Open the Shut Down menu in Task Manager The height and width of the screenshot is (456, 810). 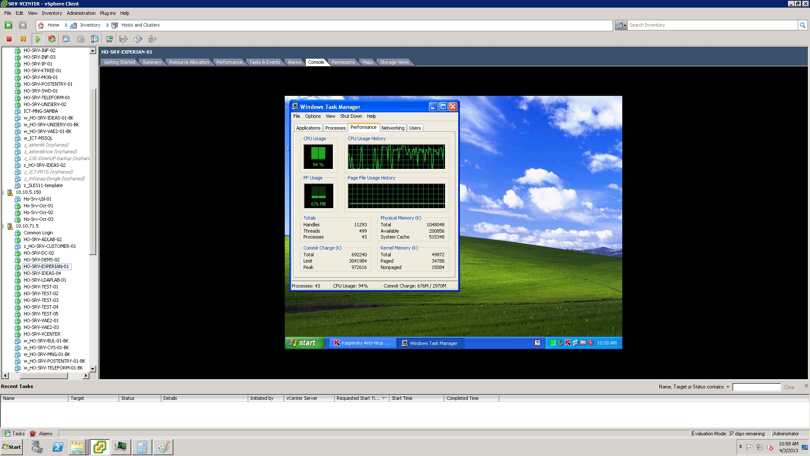click(351, 116)
